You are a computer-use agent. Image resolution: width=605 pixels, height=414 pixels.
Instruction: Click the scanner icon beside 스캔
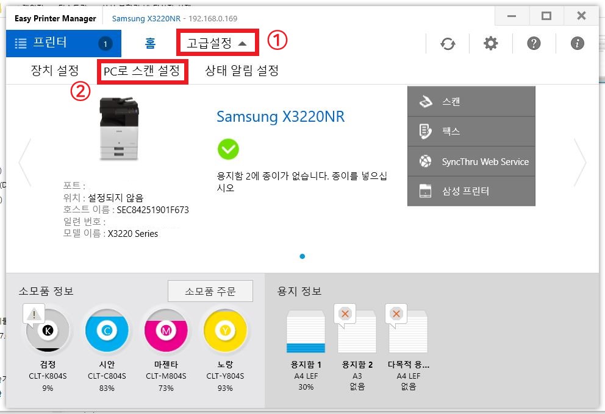[x=425, y=101]
